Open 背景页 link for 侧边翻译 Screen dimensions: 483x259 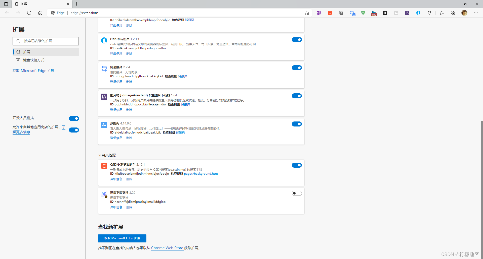click(x=183, y=76)
